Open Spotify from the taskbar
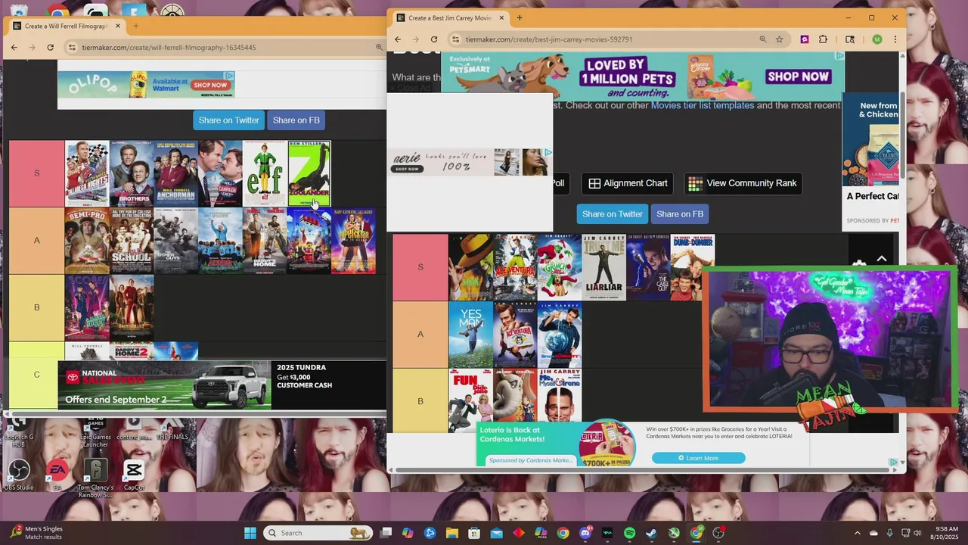The image size is (968, 545). [x=630, y=533]
